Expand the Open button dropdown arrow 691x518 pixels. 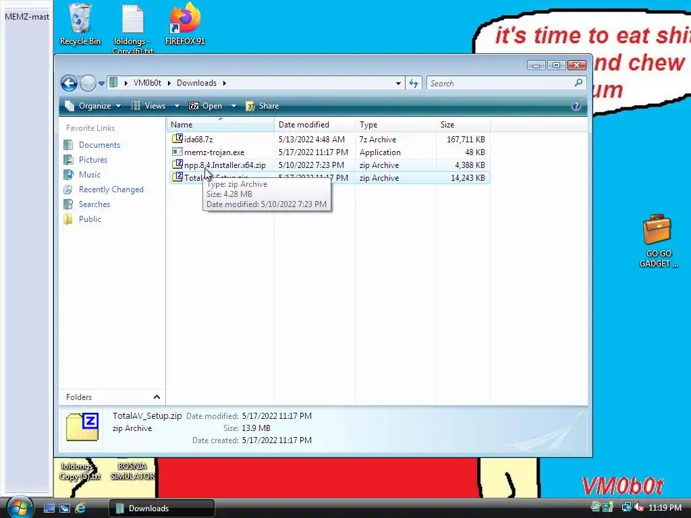click(233, 106)
